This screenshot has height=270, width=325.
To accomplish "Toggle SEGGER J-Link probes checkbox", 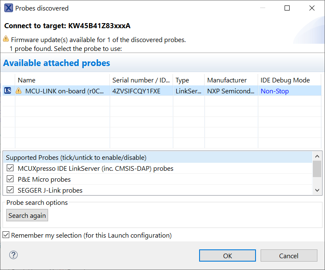I will coord(10,190).
